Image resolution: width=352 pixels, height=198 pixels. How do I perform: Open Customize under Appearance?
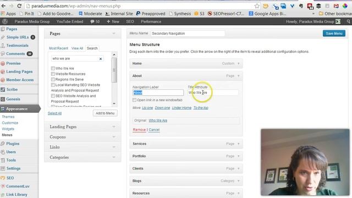10,123
